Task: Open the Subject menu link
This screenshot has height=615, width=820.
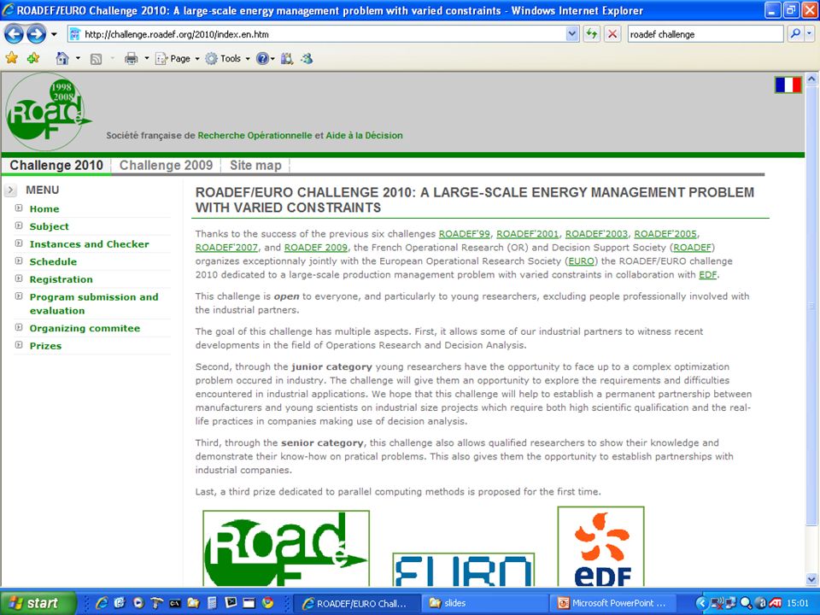Action: 50,226
